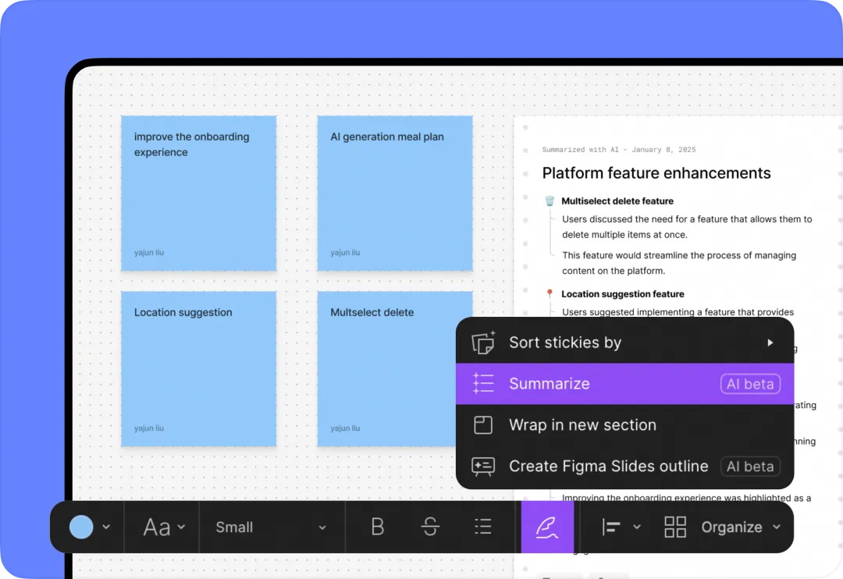Click the Figma Slides outline icon
The height and width of the screenshot is (579, 843).
click(483, 467)
